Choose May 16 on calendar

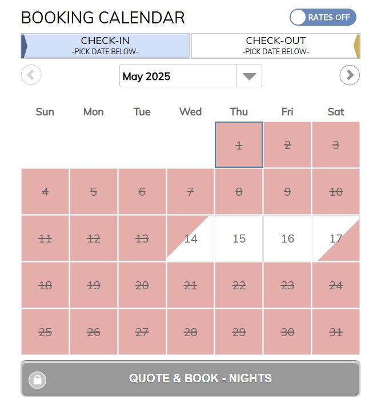[x=287, y=239]
